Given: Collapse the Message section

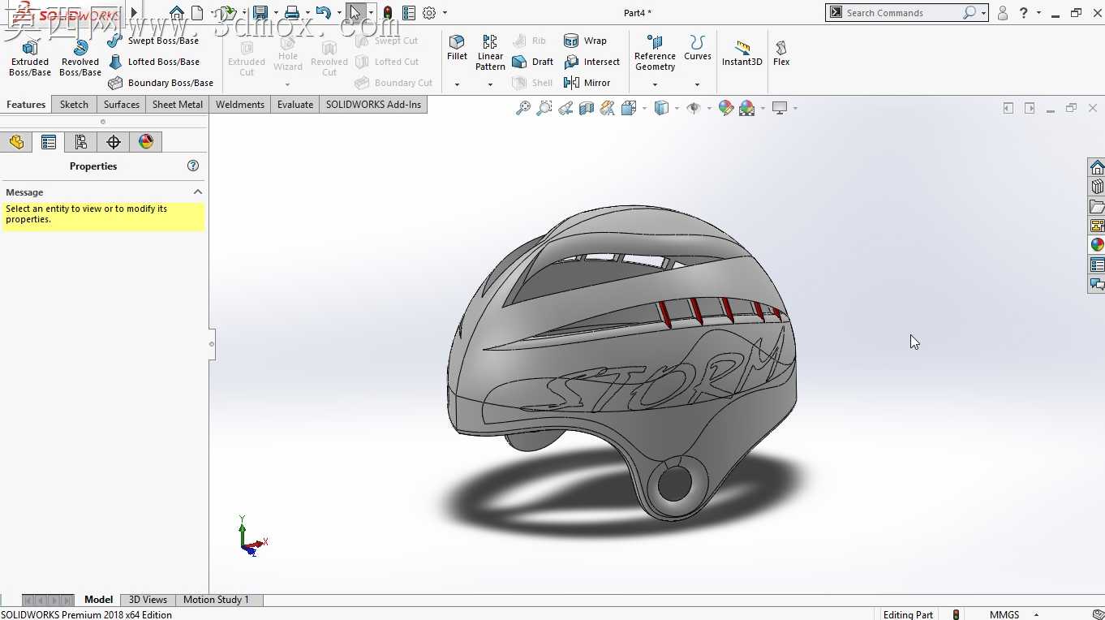Looking at the screenshot, I should pos(198,192).
